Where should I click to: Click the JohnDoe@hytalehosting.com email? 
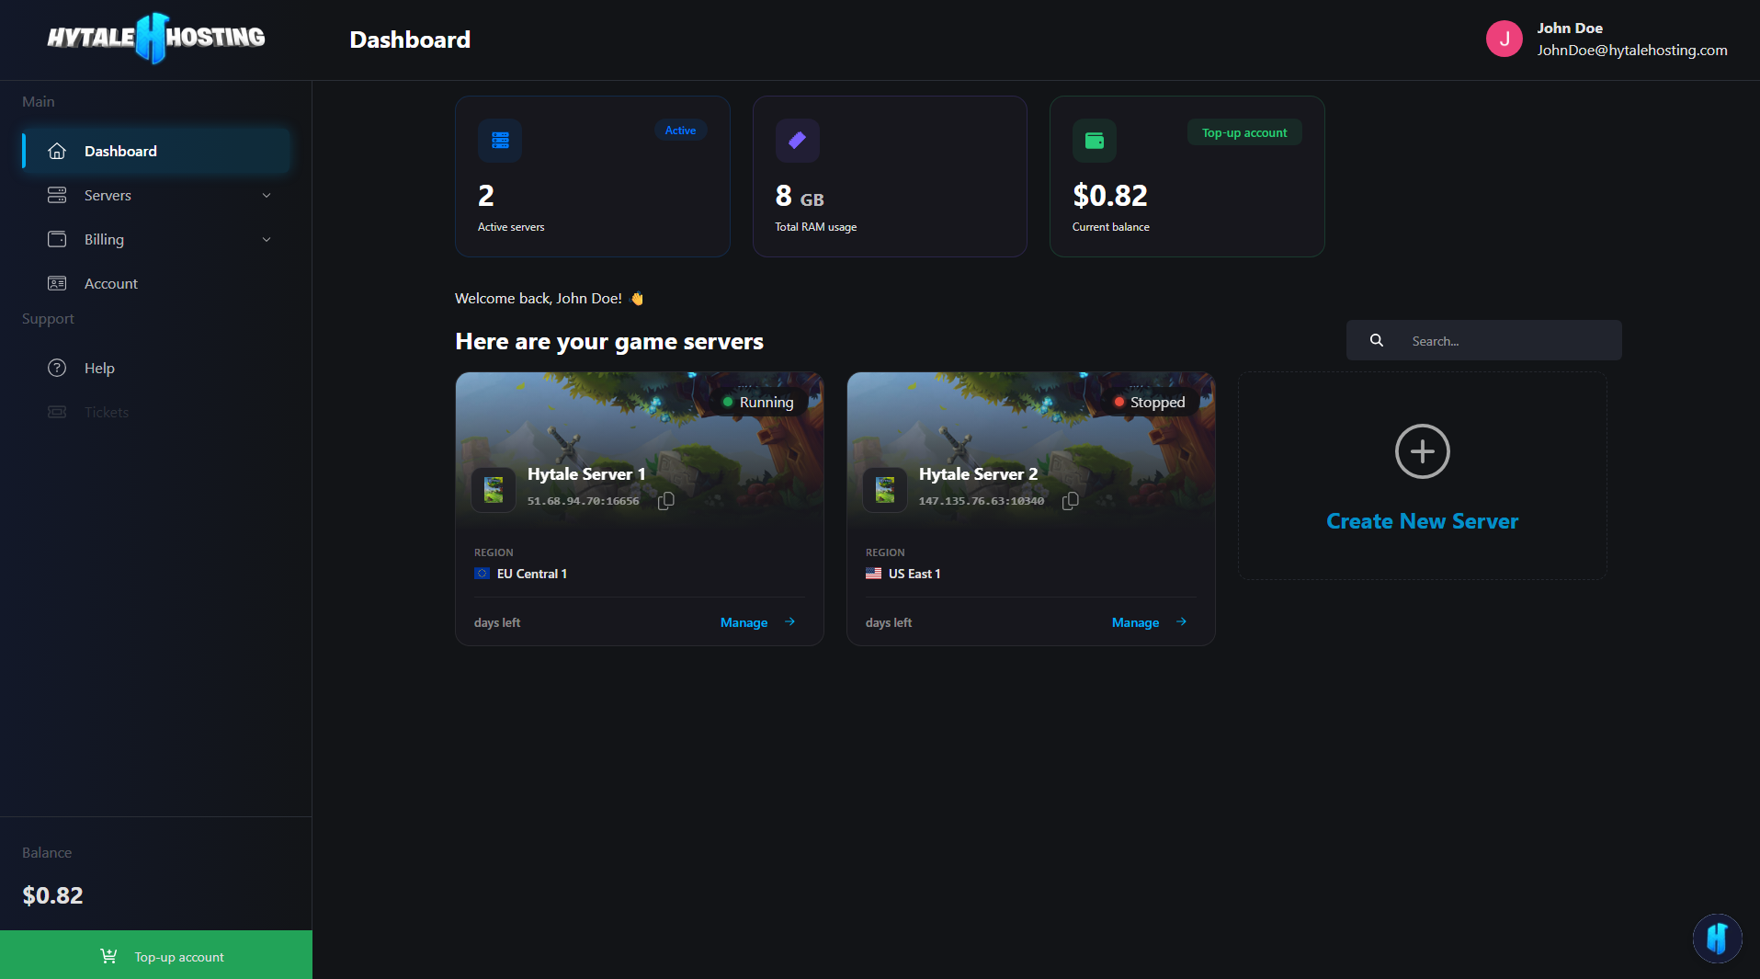[1631, 50]
